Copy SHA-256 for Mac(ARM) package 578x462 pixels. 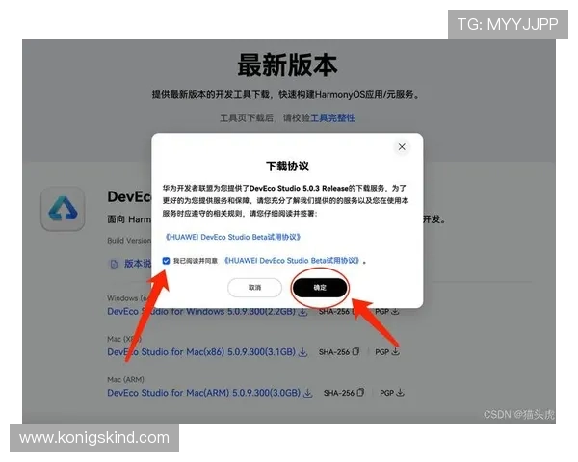(x=361, y=392)
